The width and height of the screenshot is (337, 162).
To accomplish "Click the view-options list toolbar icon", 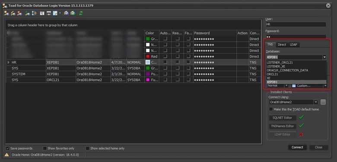I will click(x=55, y=13).
